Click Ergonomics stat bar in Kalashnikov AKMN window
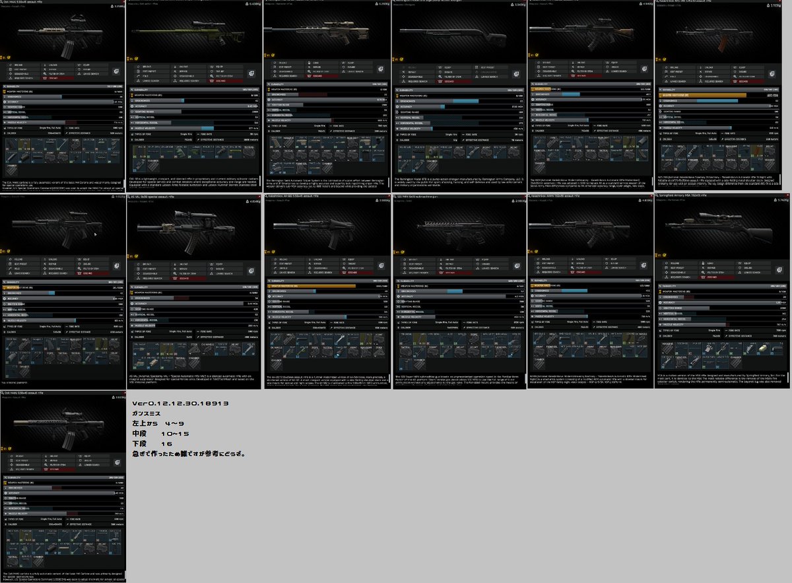 click(x=591, y=291)
